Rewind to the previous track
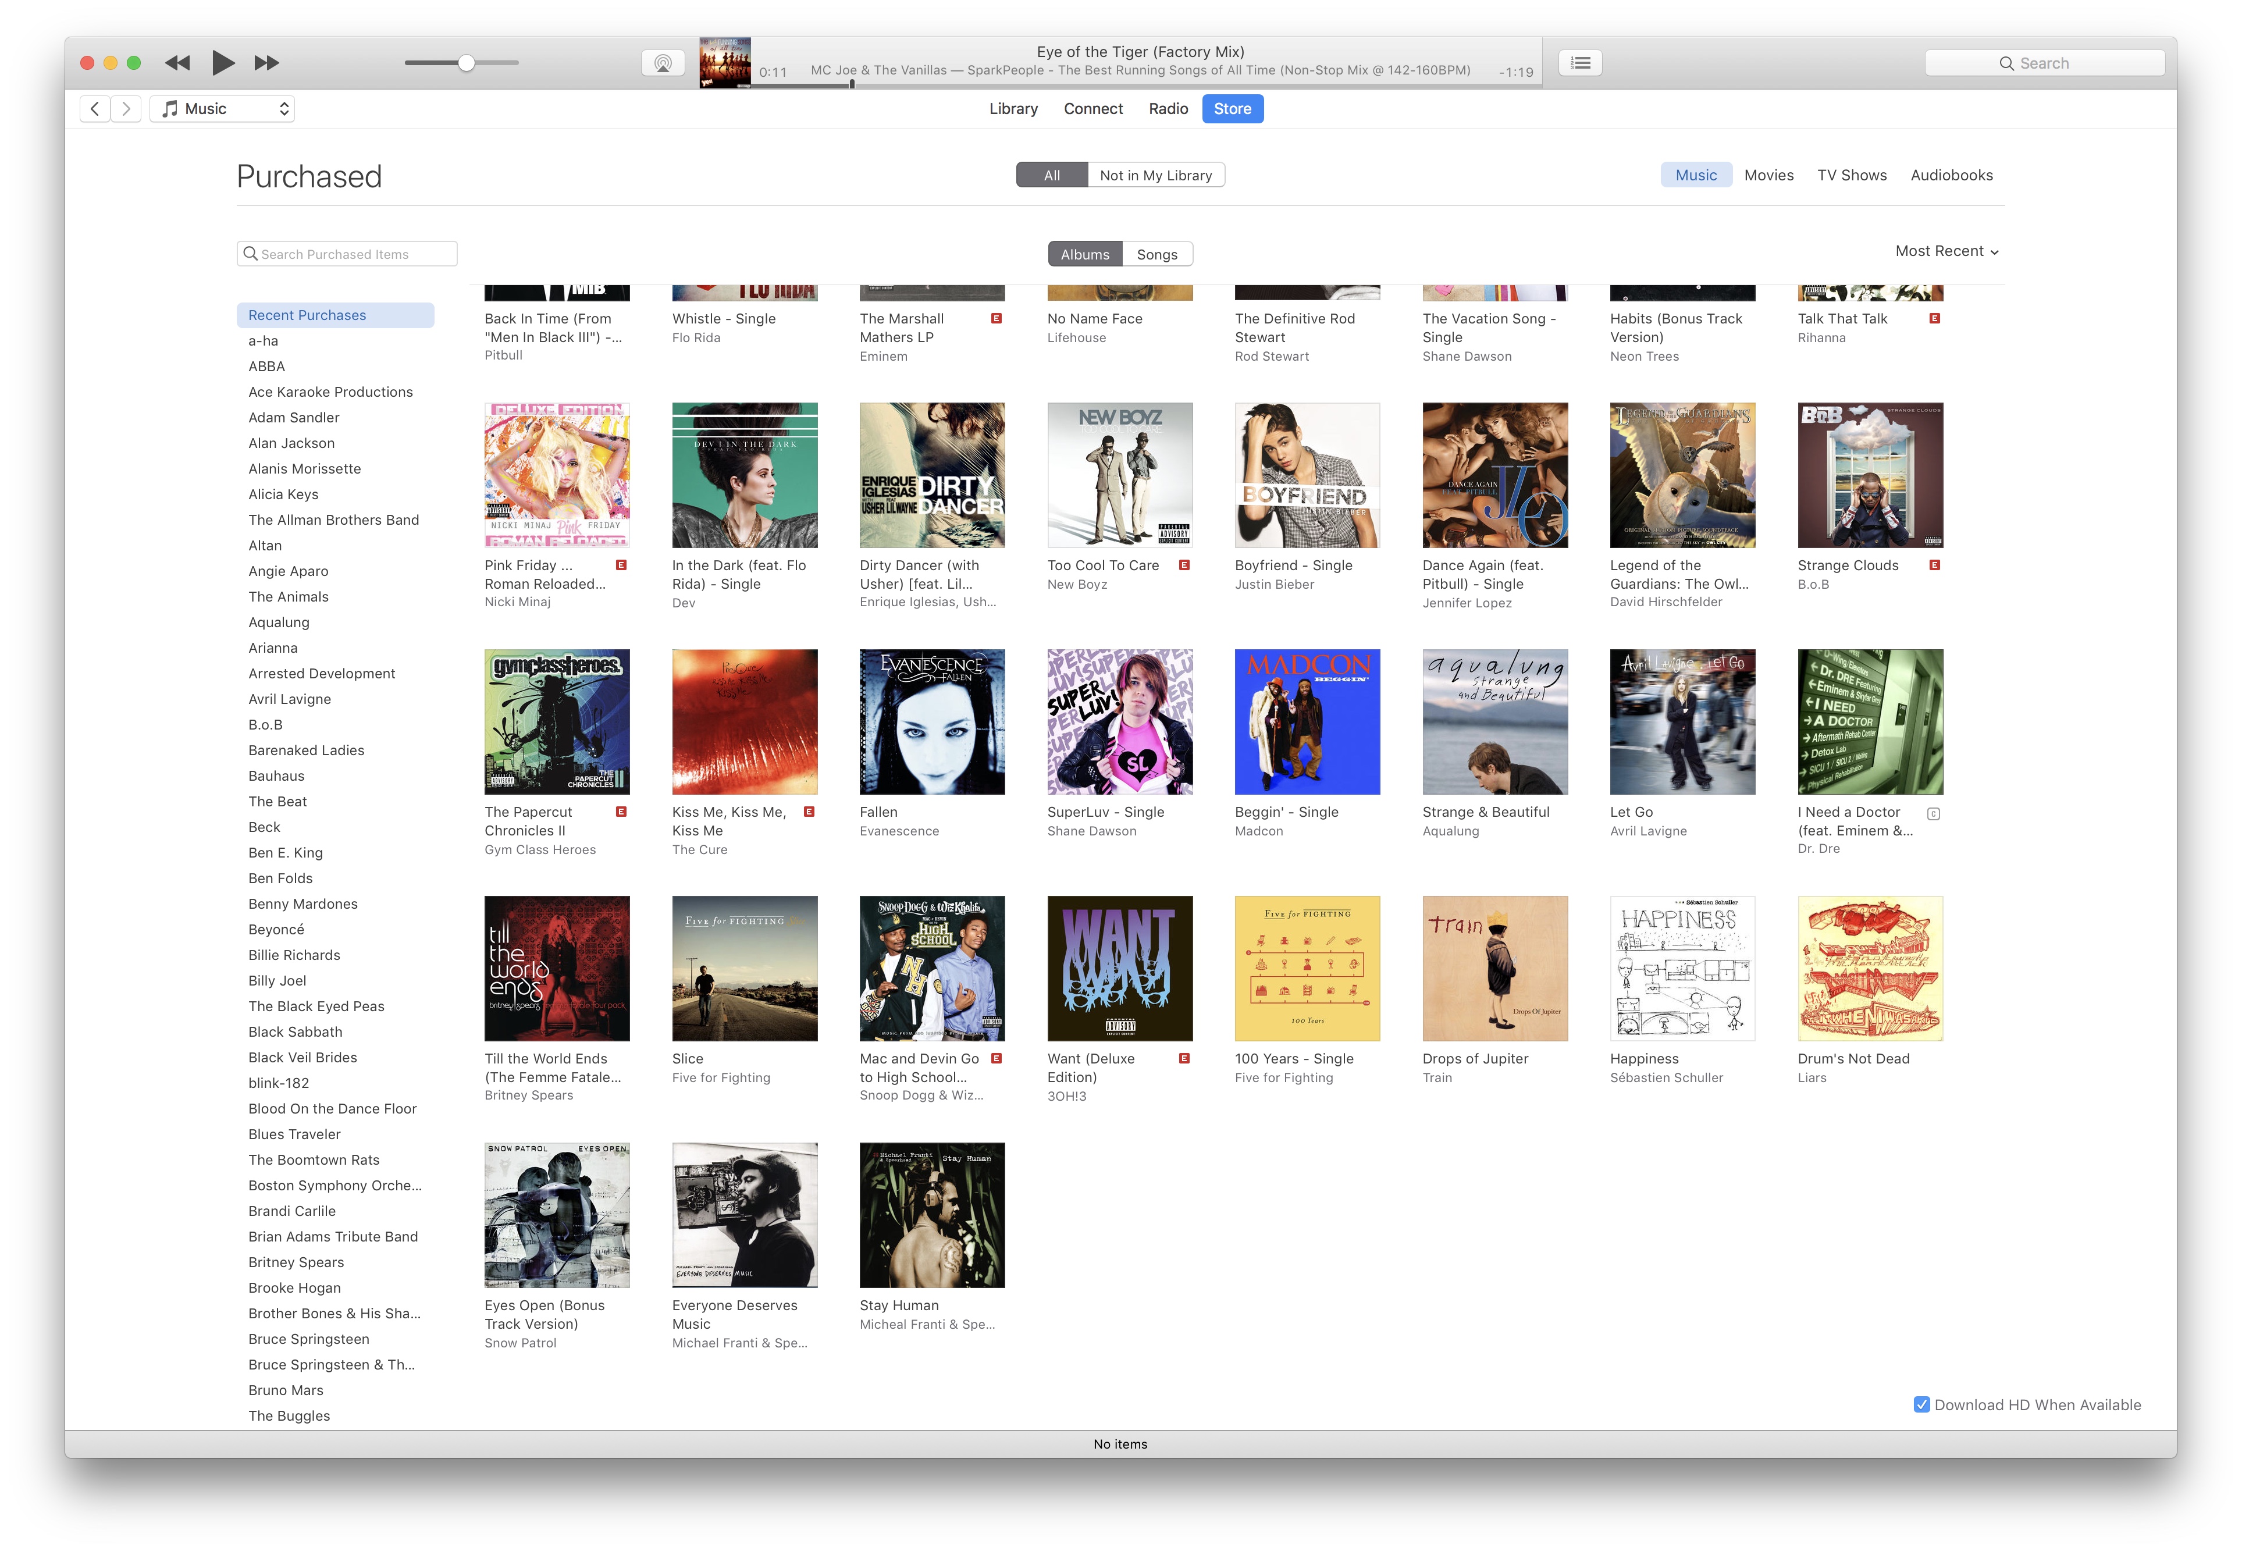Screen dimensions: 2242x1551 tap(178, 63)
